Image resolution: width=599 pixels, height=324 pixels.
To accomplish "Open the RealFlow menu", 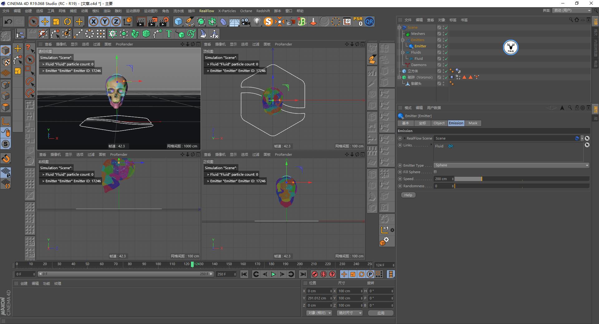I will point(207,11).
